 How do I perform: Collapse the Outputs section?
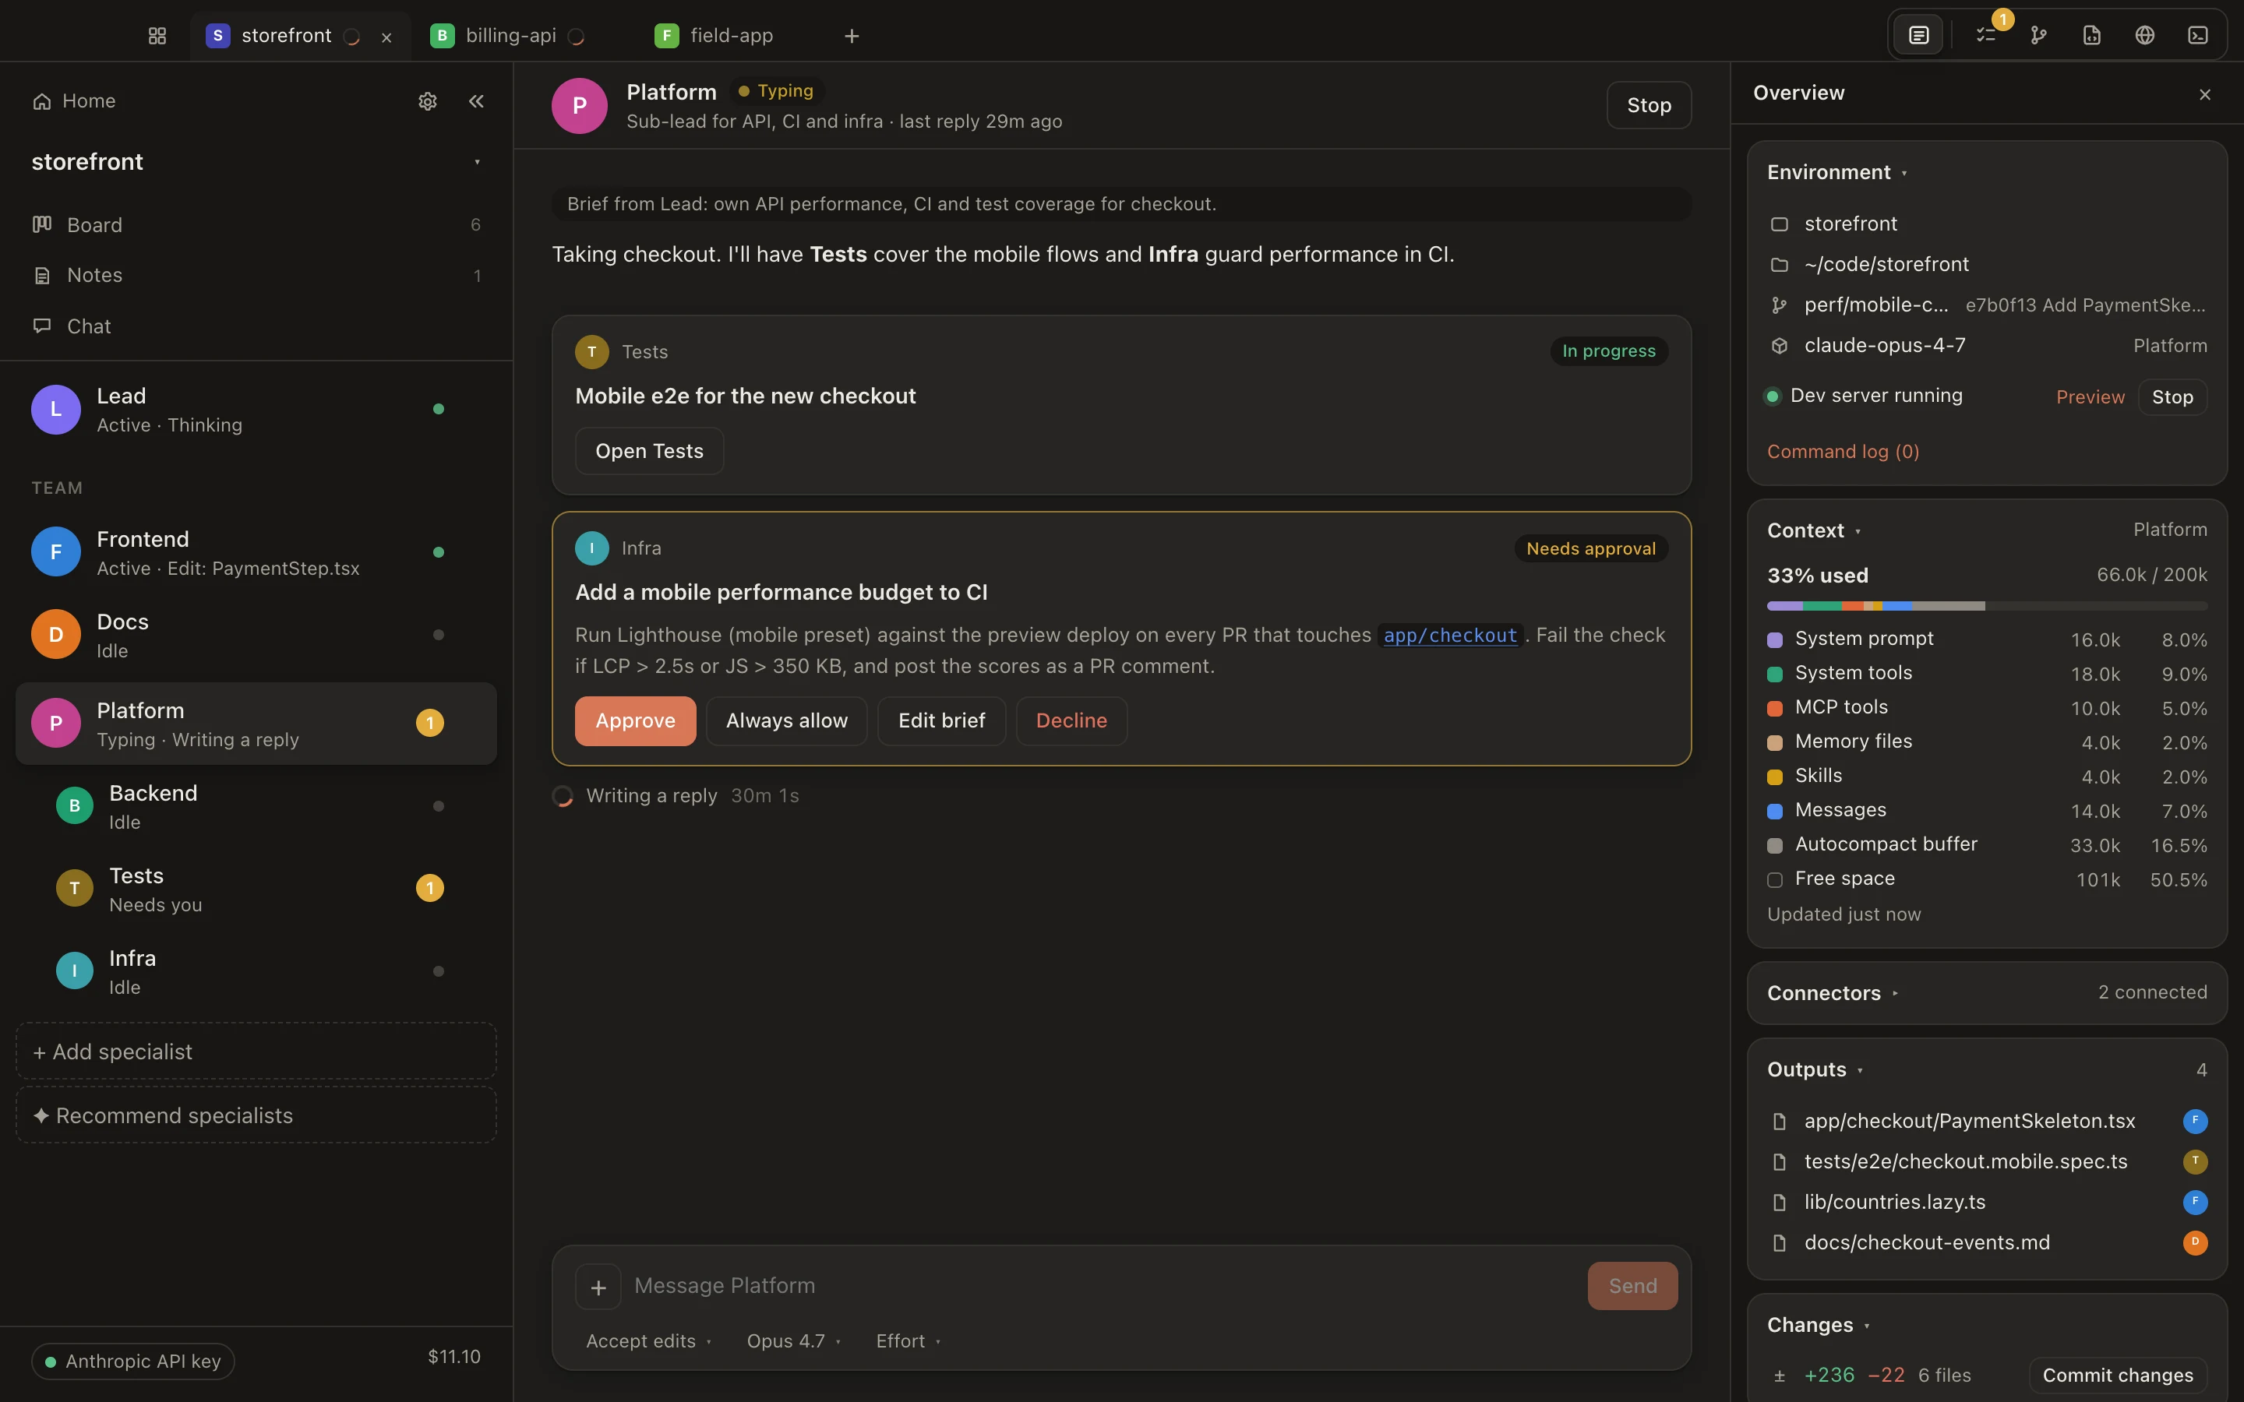(1815, 1069)
